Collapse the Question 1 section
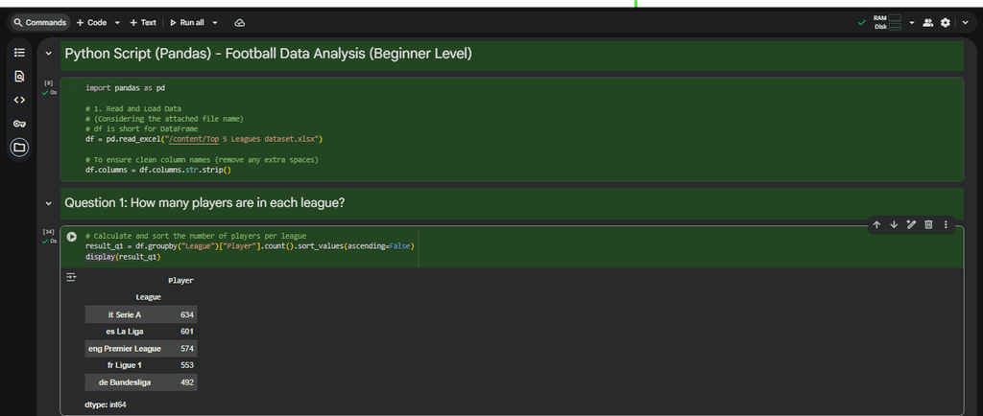Image resolution: width=983 pixels, height=416 pixels. 48,203
